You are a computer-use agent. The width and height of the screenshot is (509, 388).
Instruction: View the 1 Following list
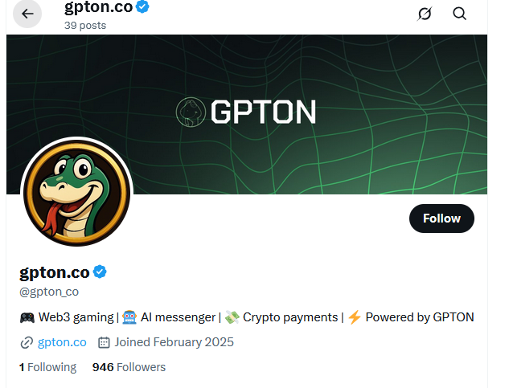click(x=47, y=367)
